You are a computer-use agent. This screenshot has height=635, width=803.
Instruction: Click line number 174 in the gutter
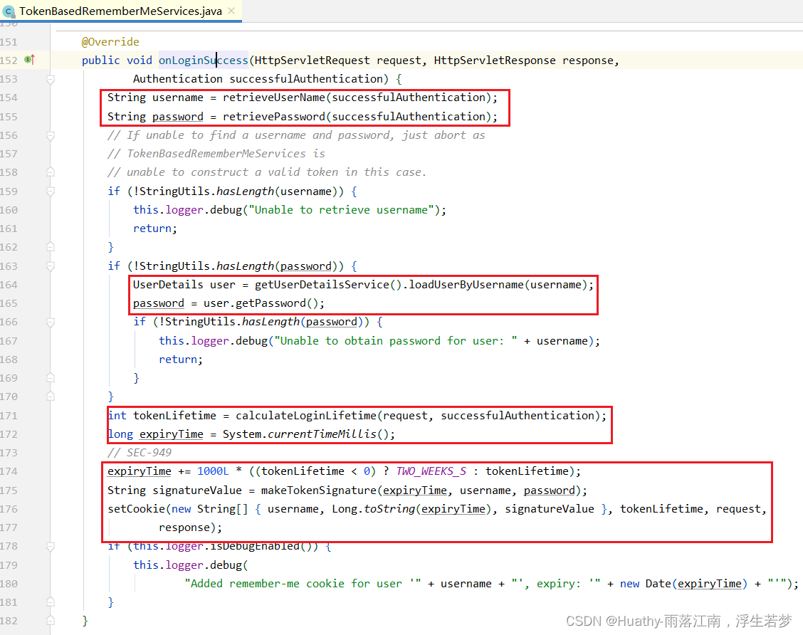tap(9, 472)
